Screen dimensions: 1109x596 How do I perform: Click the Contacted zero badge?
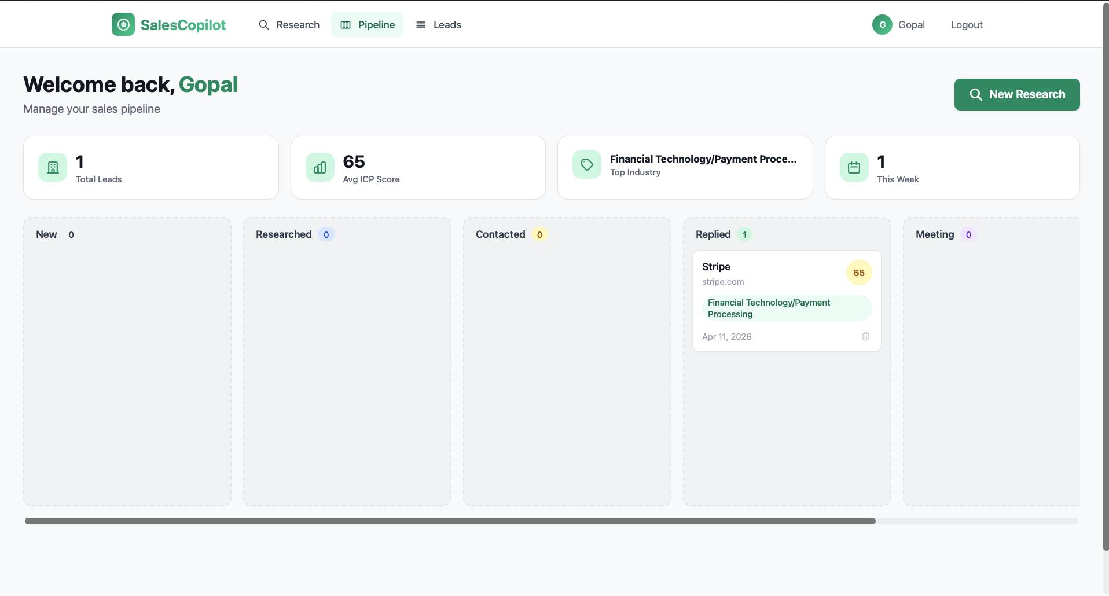[539, 234]
